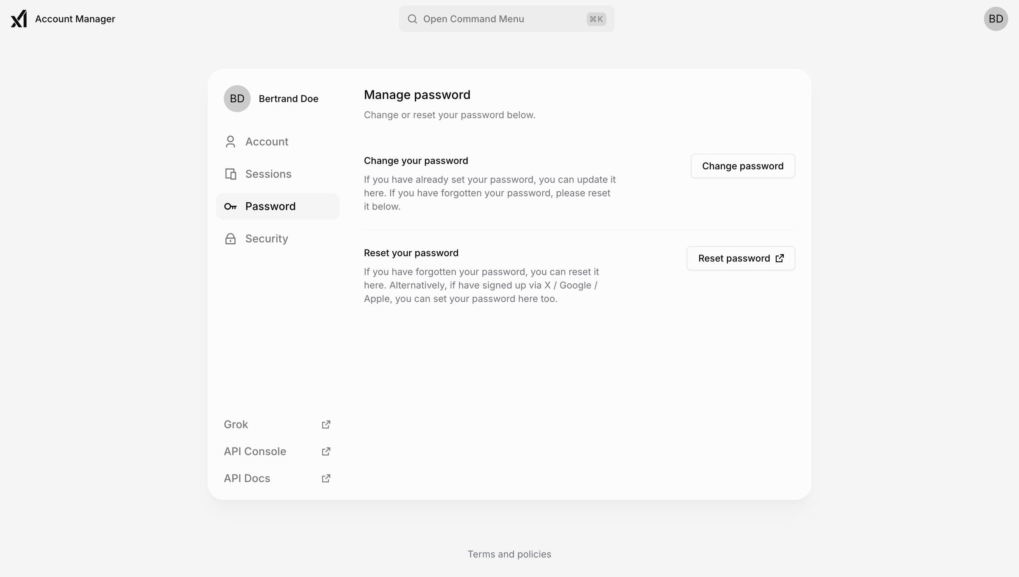Click the Security lock icon
This screenshot has width=1019, height=577.
(x=231, y=238)
